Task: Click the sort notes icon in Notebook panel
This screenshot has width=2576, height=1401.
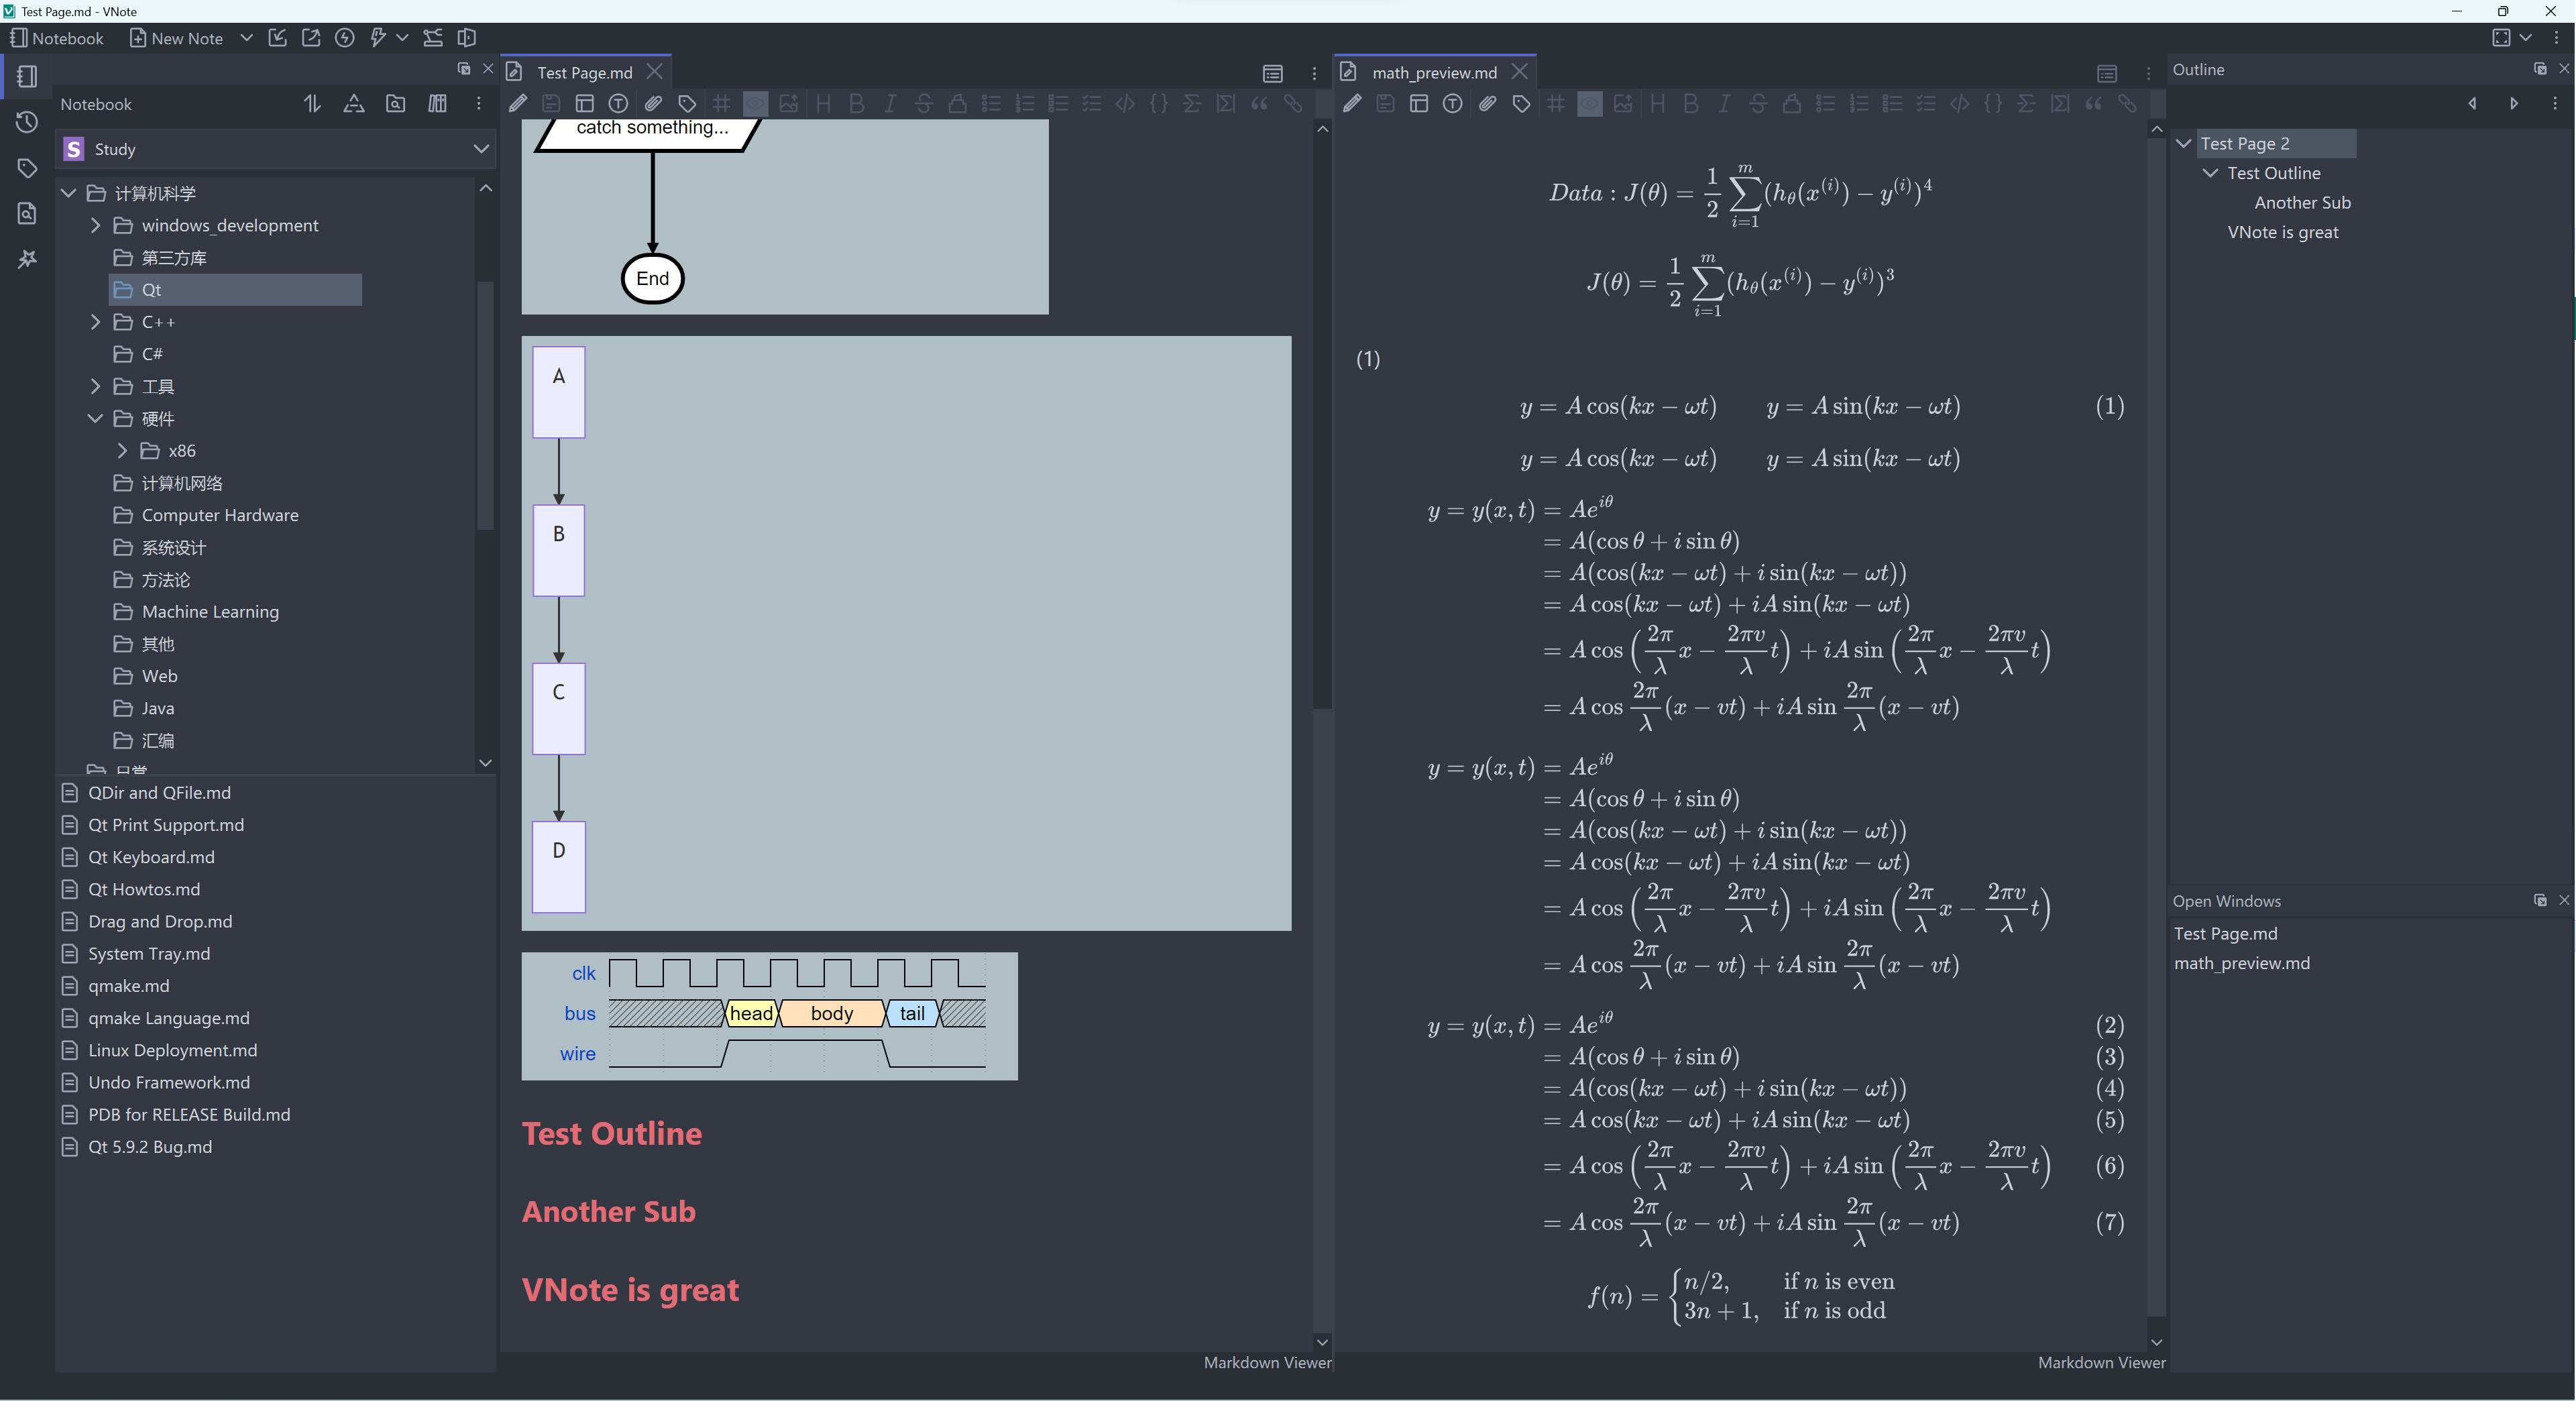Action: 312,104
